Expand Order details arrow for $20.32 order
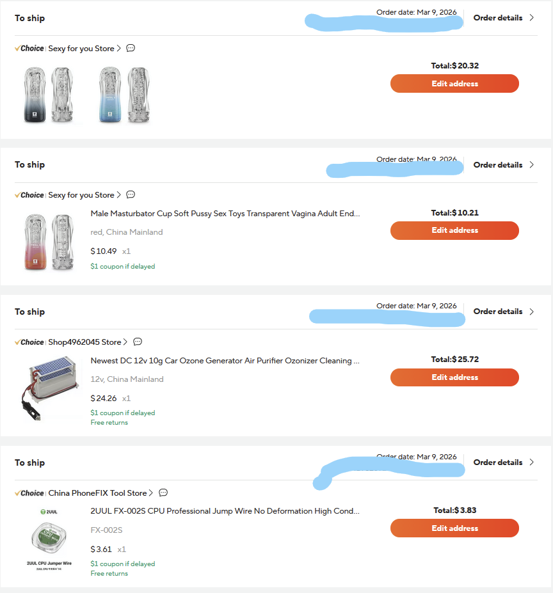Viewport: 553px width, 593px height. pos(531,18)
